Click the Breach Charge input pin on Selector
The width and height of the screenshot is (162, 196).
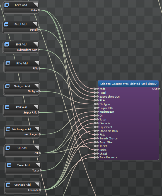coord(98,138)
